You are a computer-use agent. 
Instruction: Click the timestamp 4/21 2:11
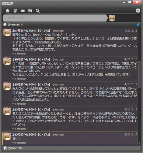[131, 31]
